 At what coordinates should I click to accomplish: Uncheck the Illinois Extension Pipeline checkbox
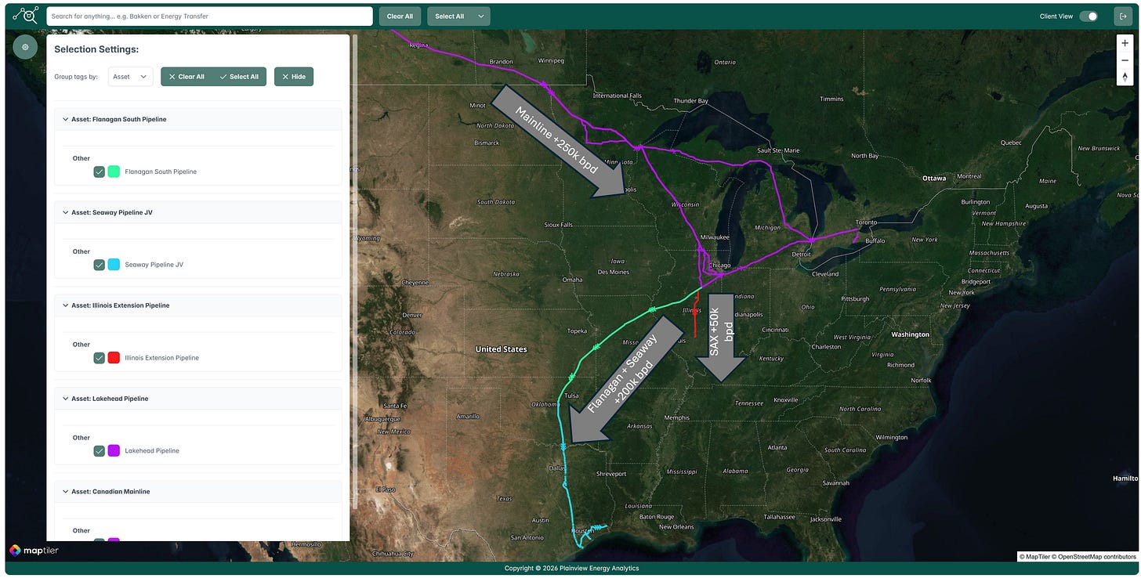pos(99,358)
